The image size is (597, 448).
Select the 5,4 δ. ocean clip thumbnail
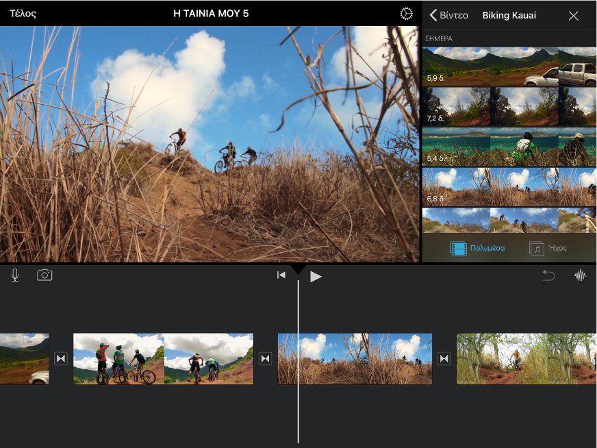pyautogui.click(x=509, y=147)
